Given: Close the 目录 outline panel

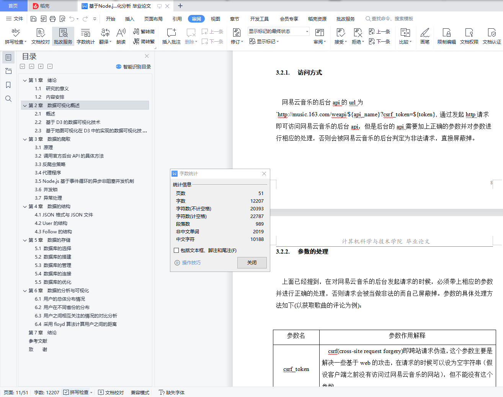Looking at the screenshot, I should click(x=147, y=56).
